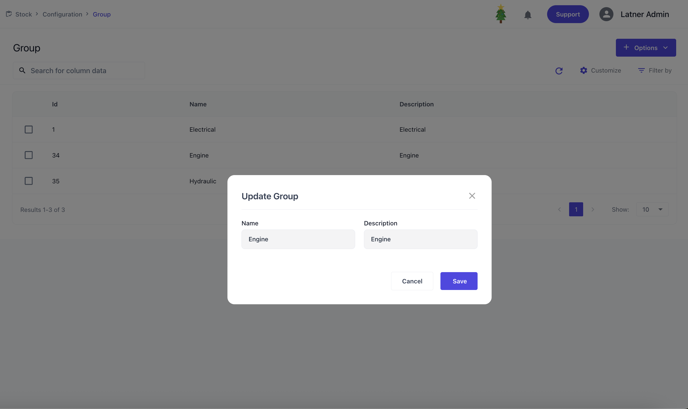Click the Cancel button
This screenshot has width=688, height=409.
[x=412, y=281]
